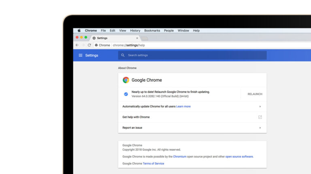Open the View menu

(123, 31)
